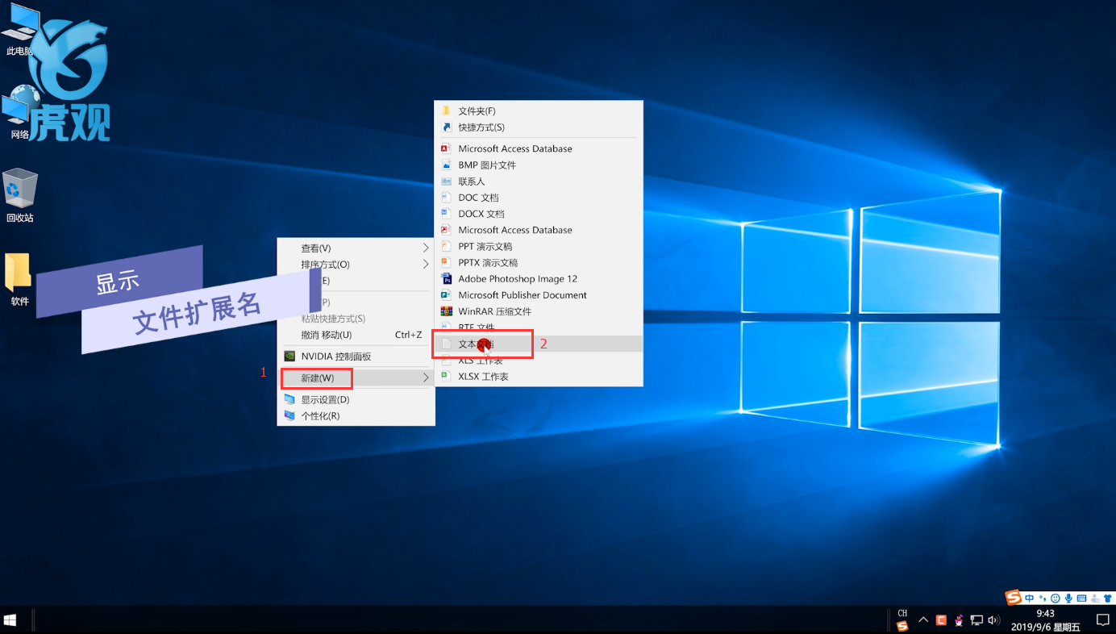The height and width of the screenshot is (634, 1116).
Task: Create a new XLSX 工作表
Action: point(538,377)
